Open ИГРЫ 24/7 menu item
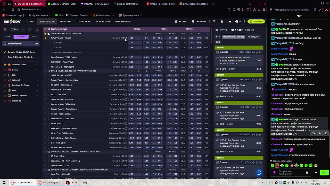 [x=65, y=21]
